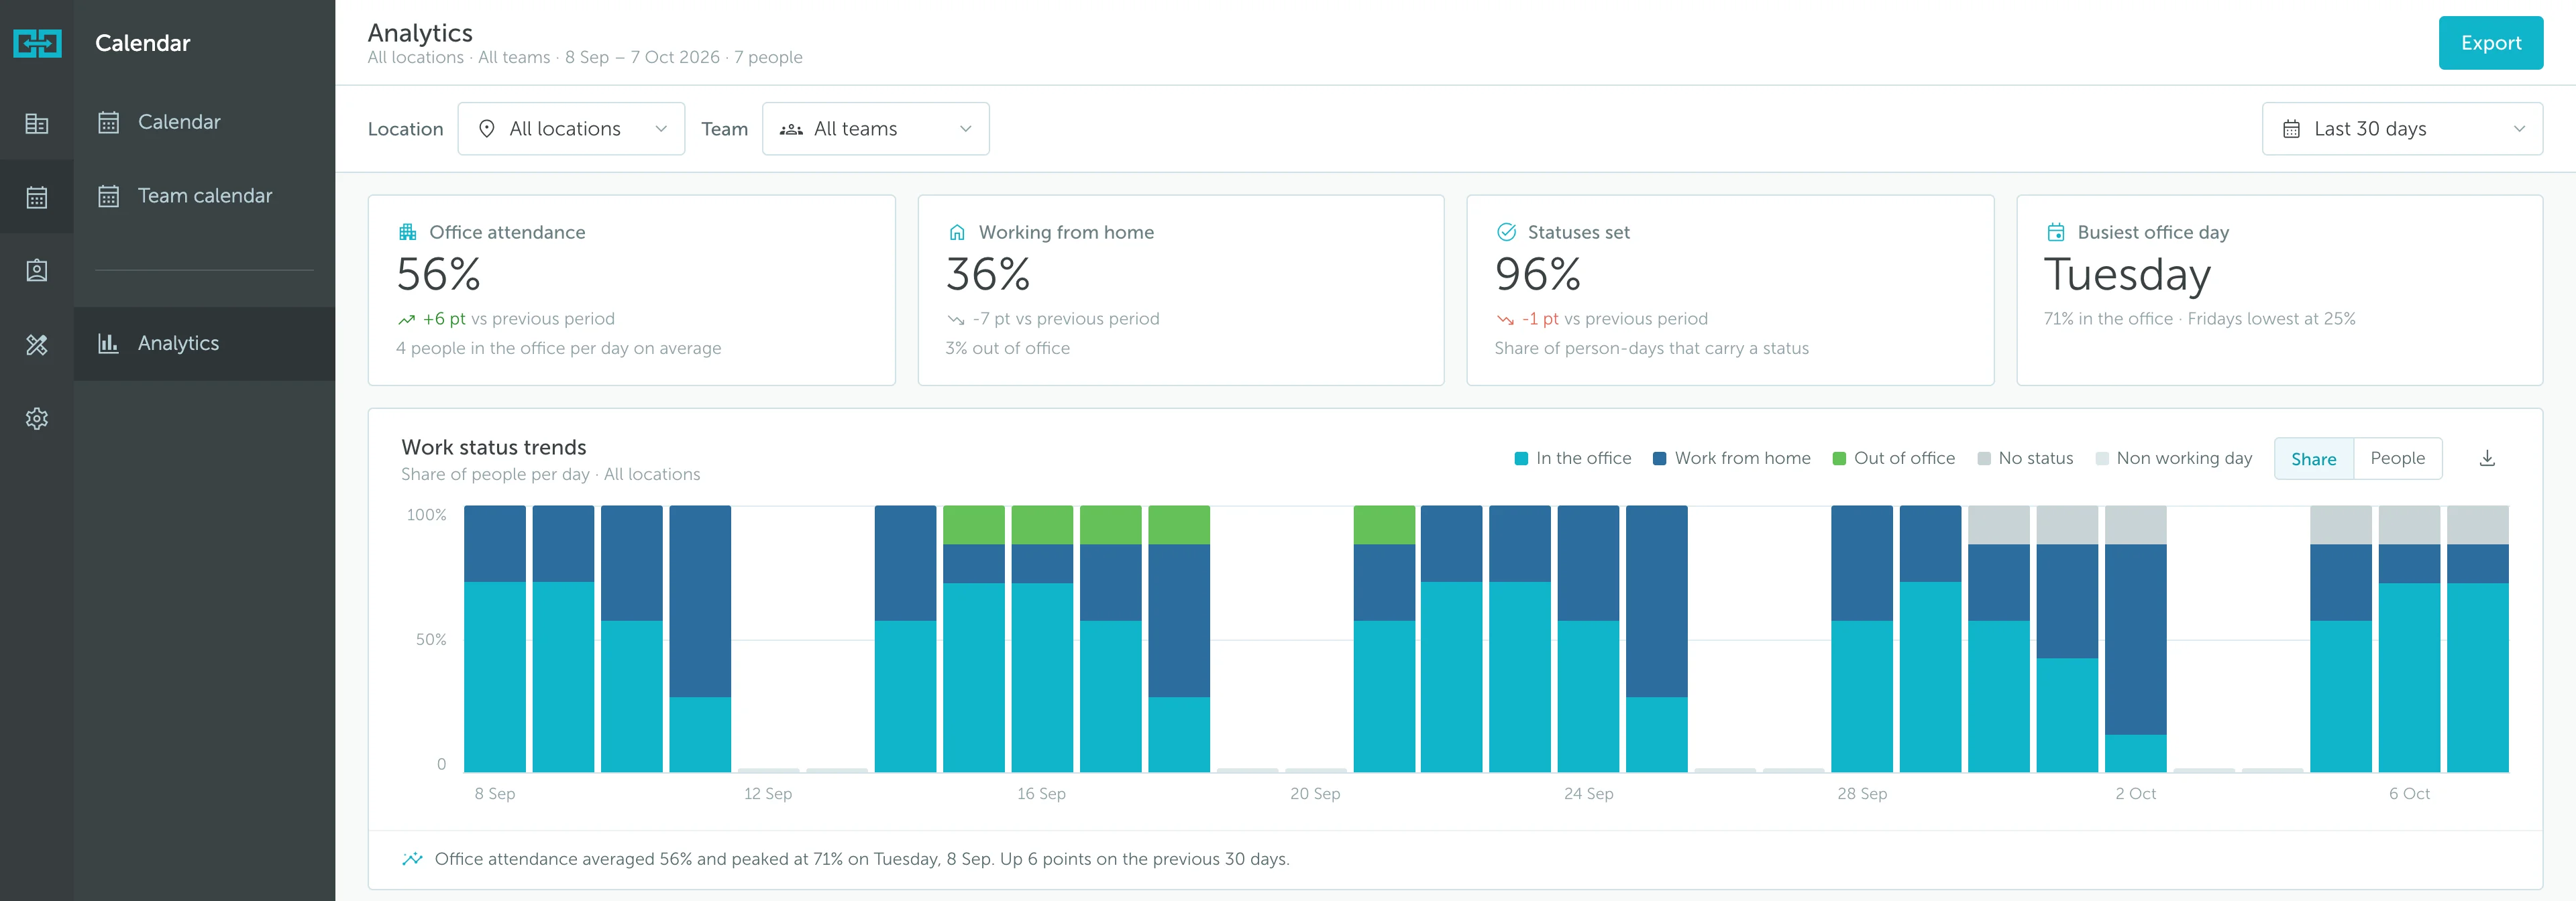This screenshot has width=2576, height=901.
Task: Click the Busiest office day Tuesday card
Action: 2279,290
